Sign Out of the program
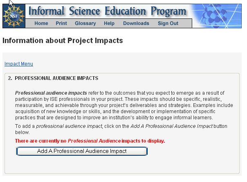This screenshot has height=182, width=247. click(x=168, y=23)
